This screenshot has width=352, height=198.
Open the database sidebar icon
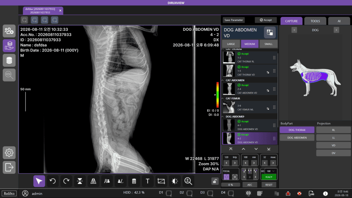click(9, 60)
